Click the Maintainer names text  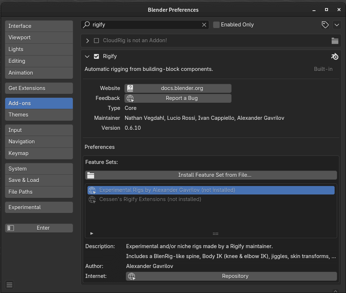204,118
